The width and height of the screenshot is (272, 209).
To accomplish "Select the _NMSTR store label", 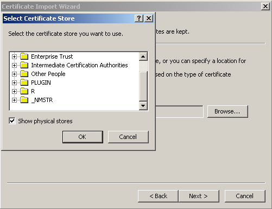I will point(42,100).
